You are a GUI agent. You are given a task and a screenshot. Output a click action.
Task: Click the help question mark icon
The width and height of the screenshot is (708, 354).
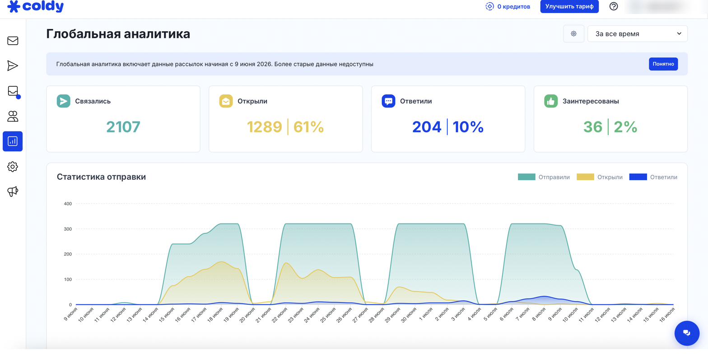pyautogui.click(x=613, y=6)
